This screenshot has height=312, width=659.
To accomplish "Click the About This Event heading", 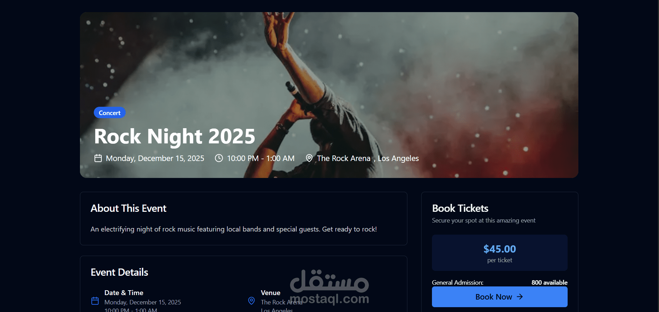I will point(128,208).
